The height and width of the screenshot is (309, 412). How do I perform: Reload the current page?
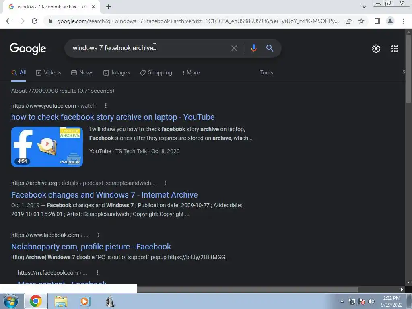[x=35, y=21]
